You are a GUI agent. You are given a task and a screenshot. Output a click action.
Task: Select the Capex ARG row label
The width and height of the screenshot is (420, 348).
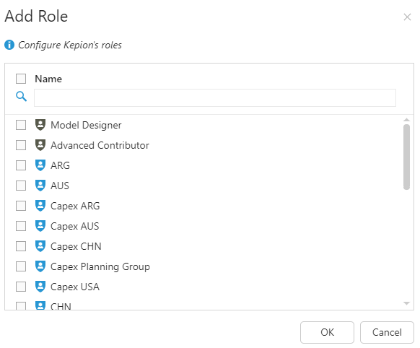coord(75,206)
